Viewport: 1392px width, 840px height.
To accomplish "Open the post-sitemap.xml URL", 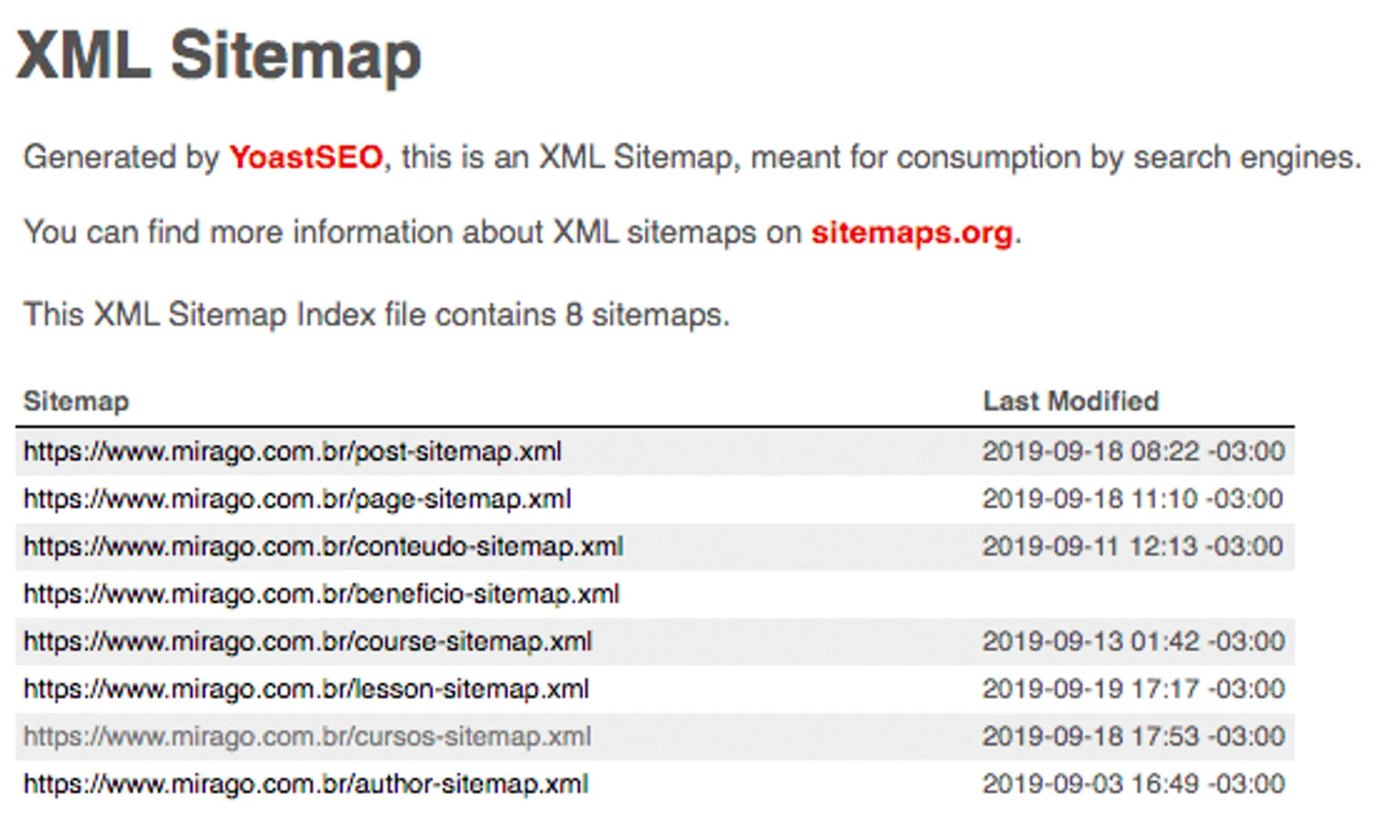I will (x=292, y=451).
